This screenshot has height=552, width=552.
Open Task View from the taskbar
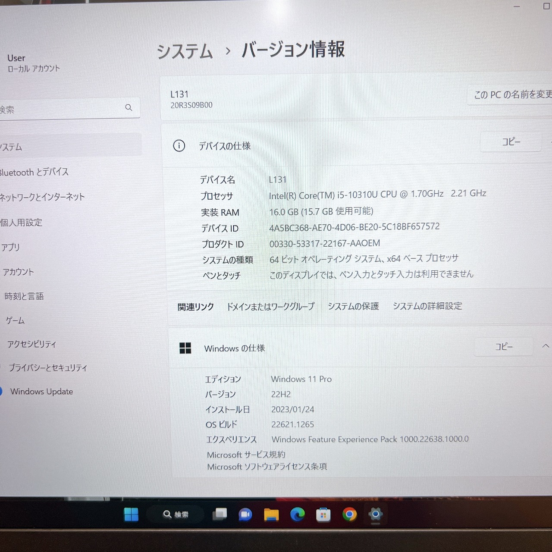(220, 514)
